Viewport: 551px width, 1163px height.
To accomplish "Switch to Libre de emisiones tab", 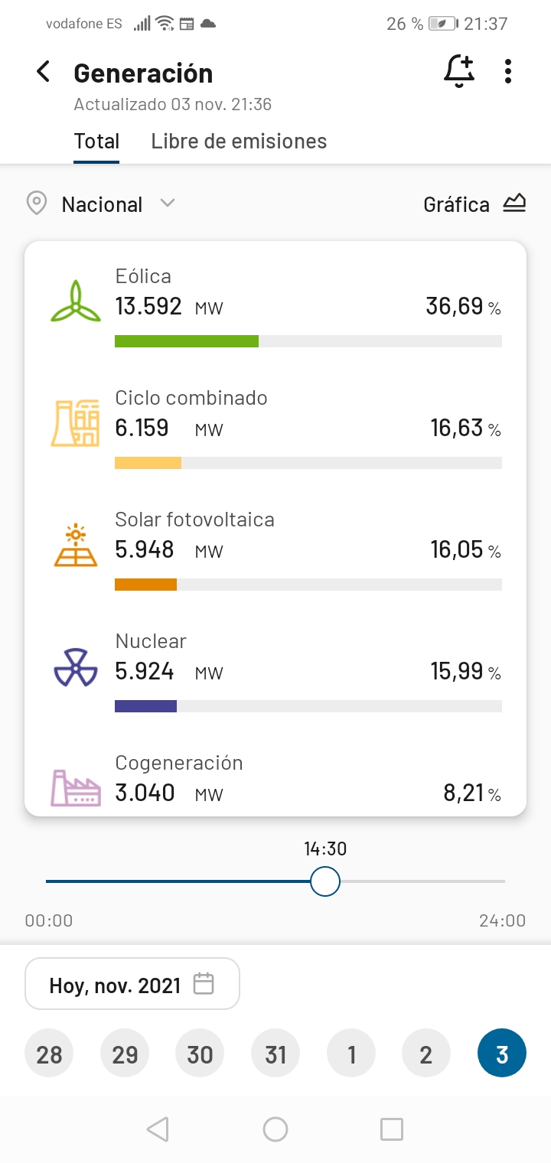I will coord(239,142).
